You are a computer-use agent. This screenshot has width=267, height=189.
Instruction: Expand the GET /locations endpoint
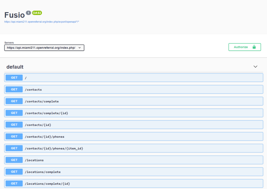(134, 160)
